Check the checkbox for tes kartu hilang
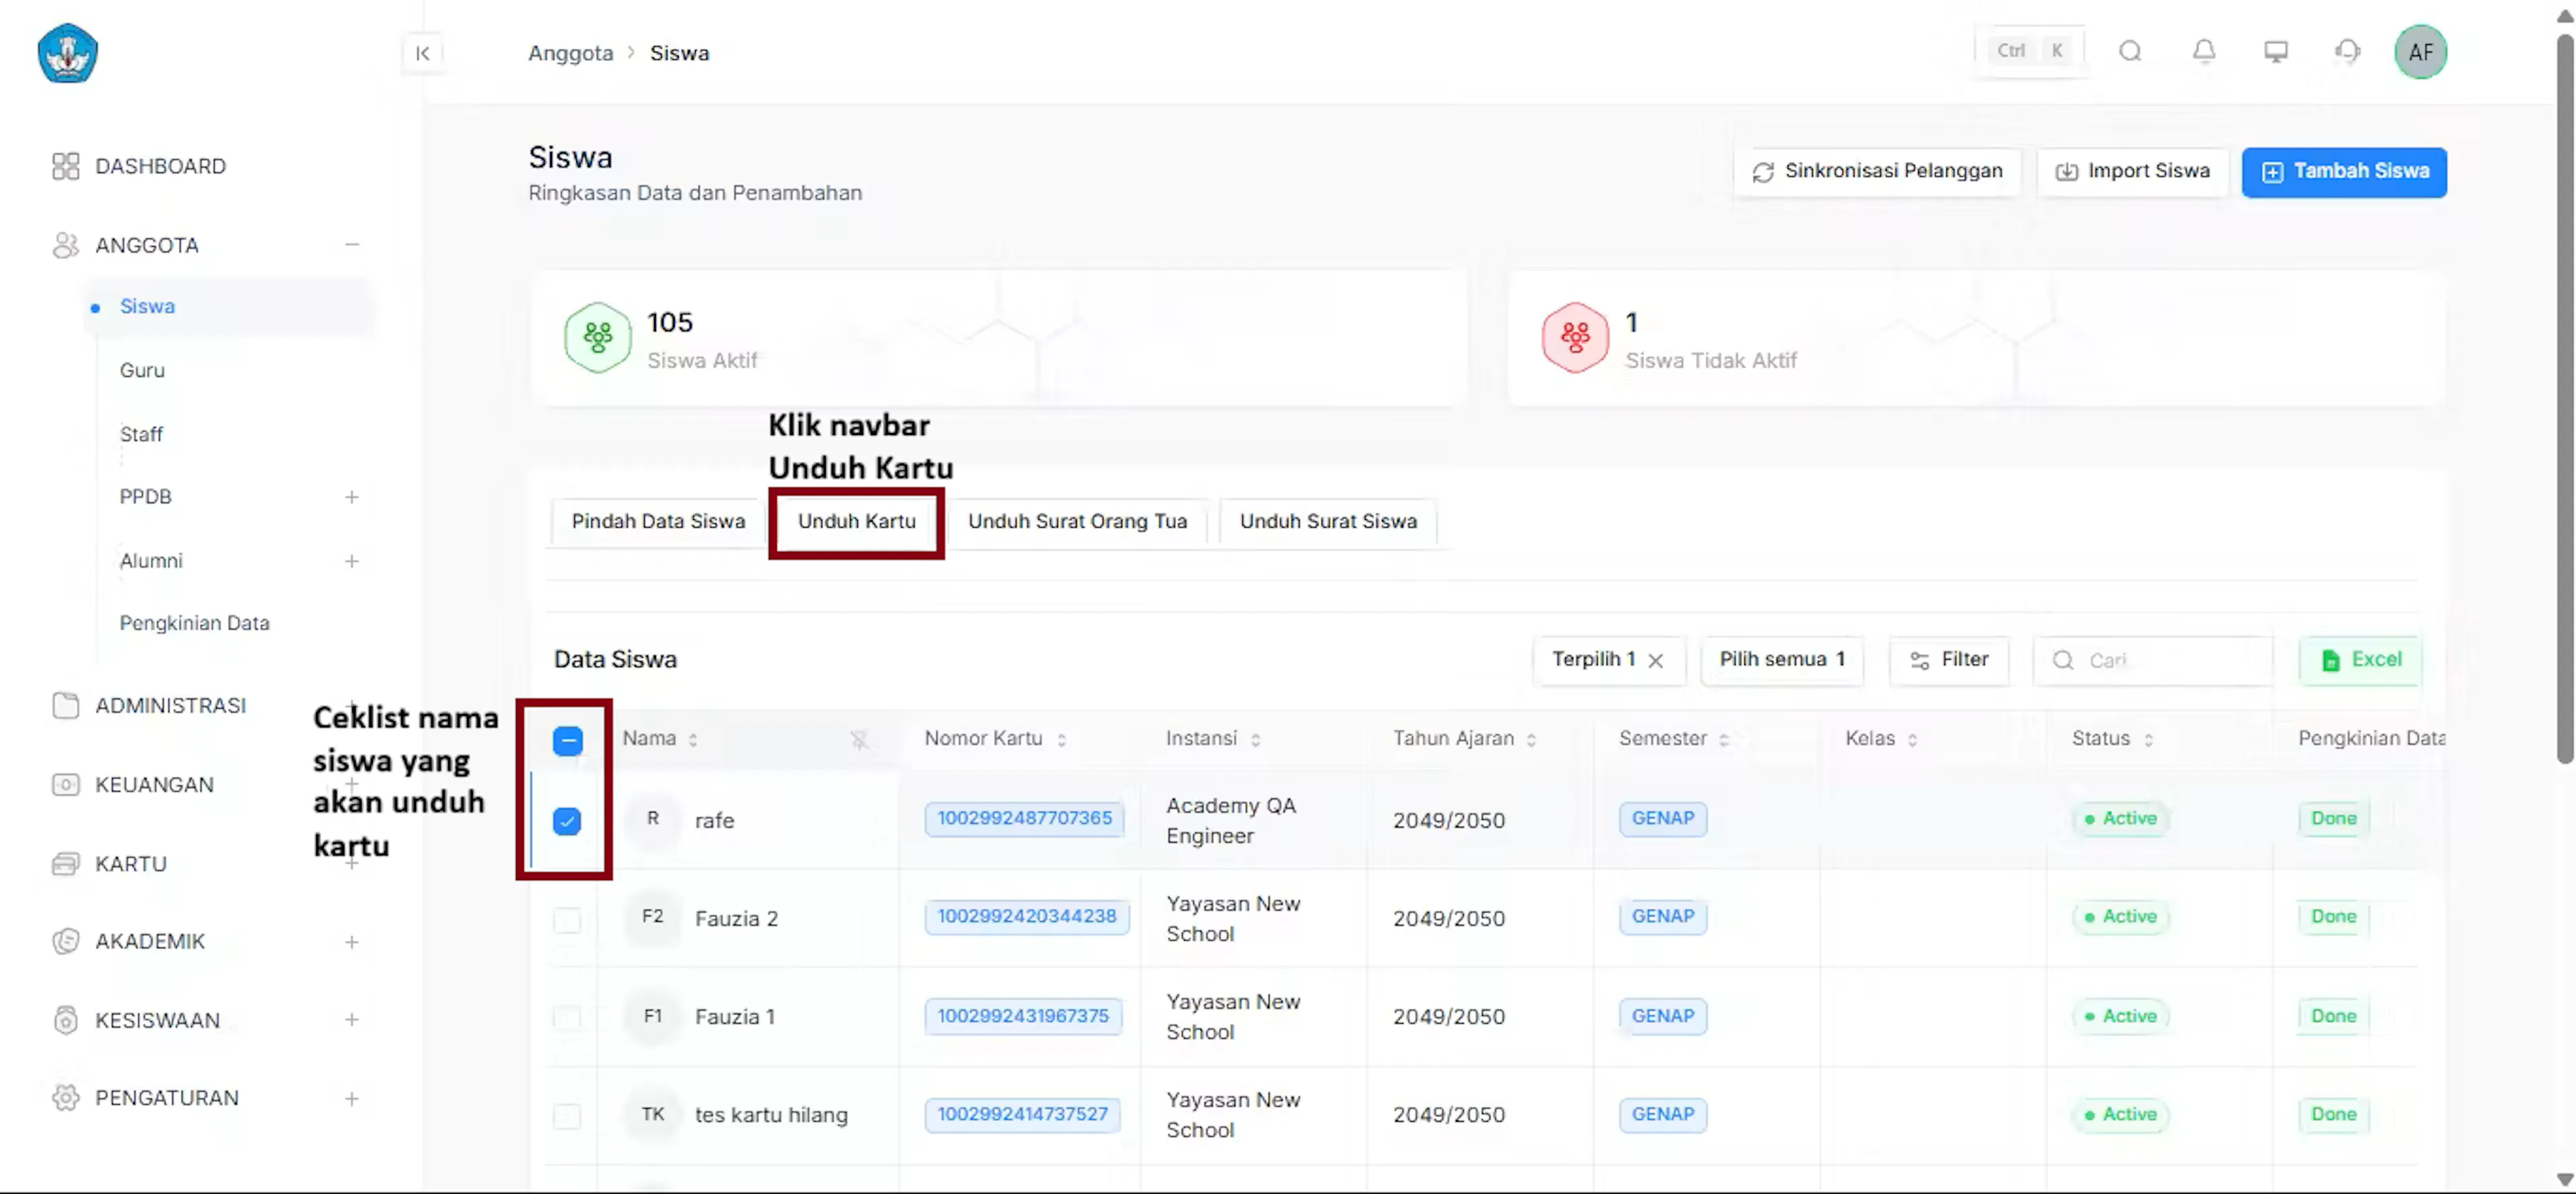The image size is (2576, 1194). [x=567, y=1115]
